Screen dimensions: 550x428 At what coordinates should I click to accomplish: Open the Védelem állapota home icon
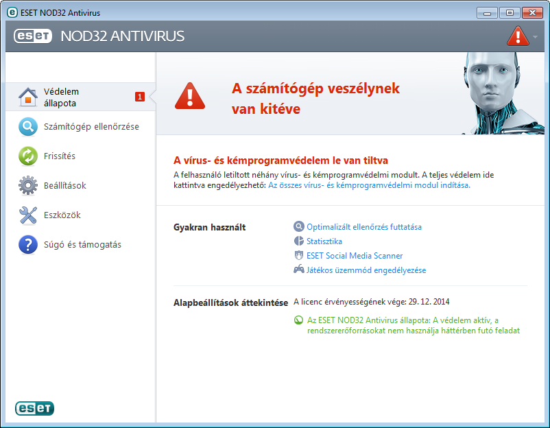[x=28, y=97]
